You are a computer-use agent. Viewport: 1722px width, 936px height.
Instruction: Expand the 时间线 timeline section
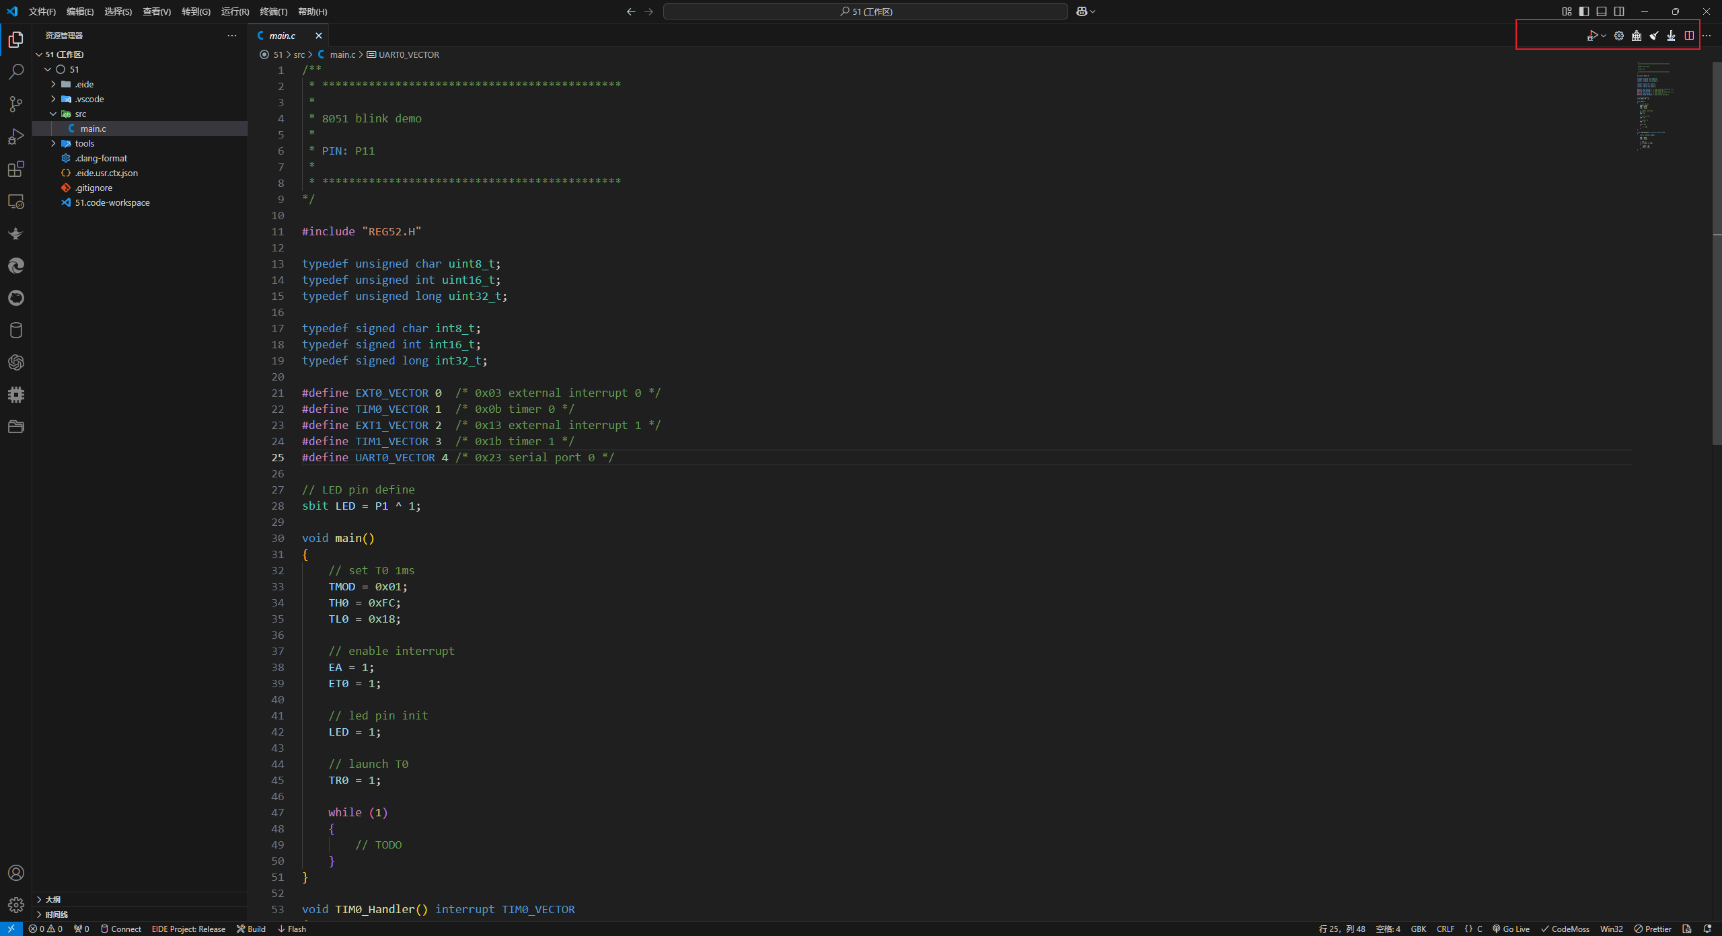pos(140,914)
